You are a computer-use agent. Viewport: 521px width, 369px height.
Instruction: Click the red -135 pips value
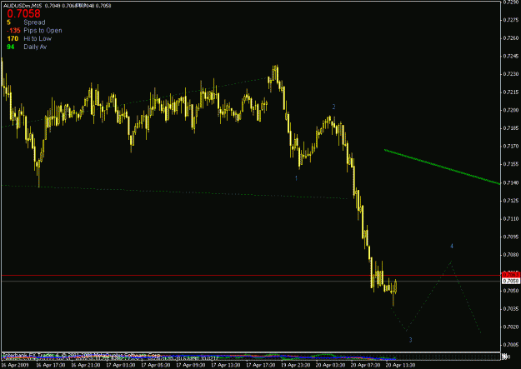(14, 31)
